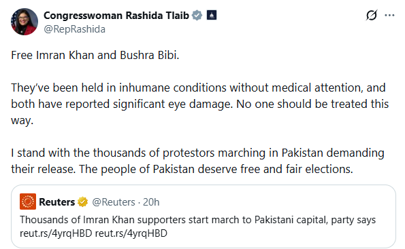405x249 pixels.
Task: Click the paragraph mentioning inhumane conditions
Action: pyautogui.click(x=199, y=104)
